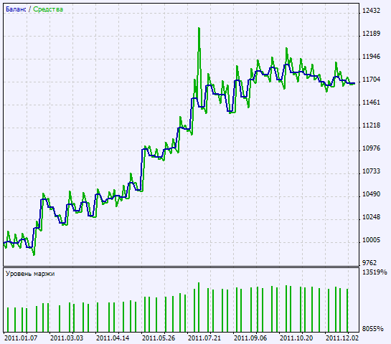The width and height of the screenshot is (391, 344).
Task: Click the 11704 price axis value
Action: click(371, 80)
